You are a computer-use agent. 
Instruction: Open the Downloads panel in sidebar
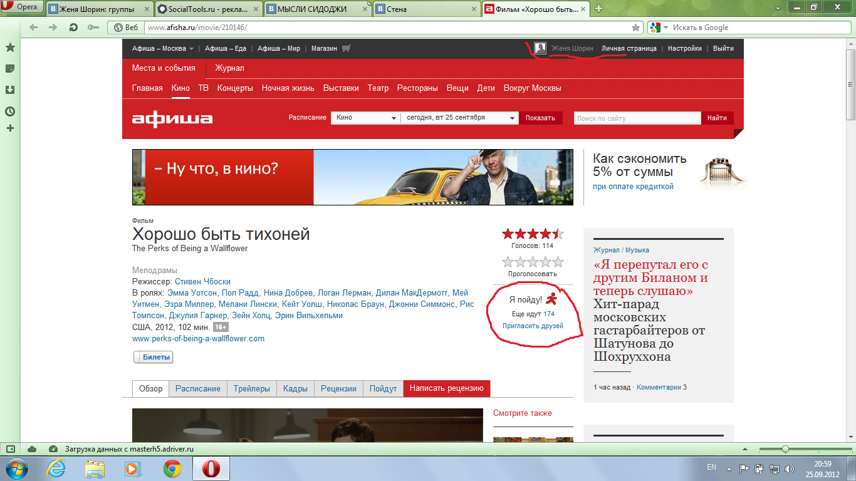(10, 90)
